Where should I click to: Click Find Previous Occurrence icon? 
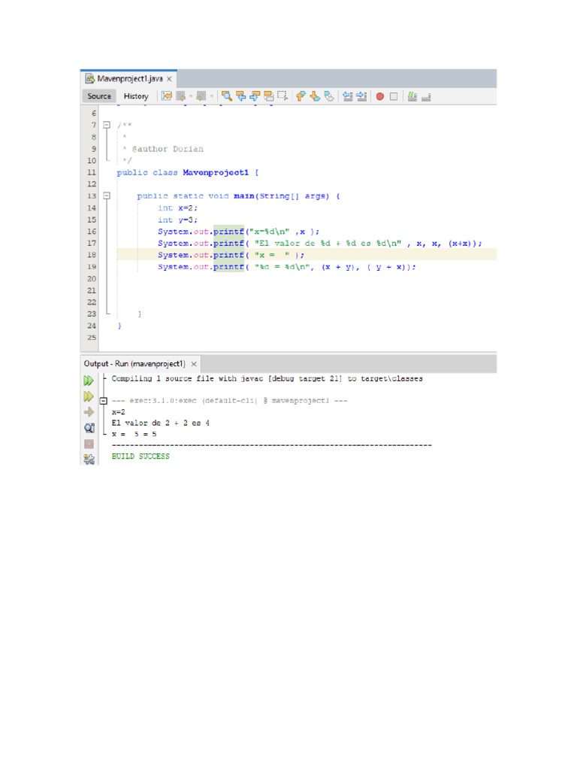[240, 96]
